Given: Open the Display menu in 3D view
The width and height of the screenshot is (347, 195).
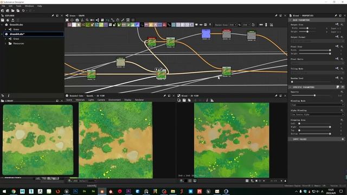Looking at the screenshot, I should click(x=128, y=100).
